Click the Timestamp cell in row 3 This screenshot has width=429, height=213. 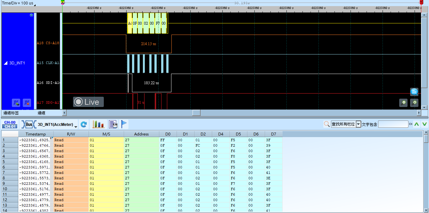36,151
